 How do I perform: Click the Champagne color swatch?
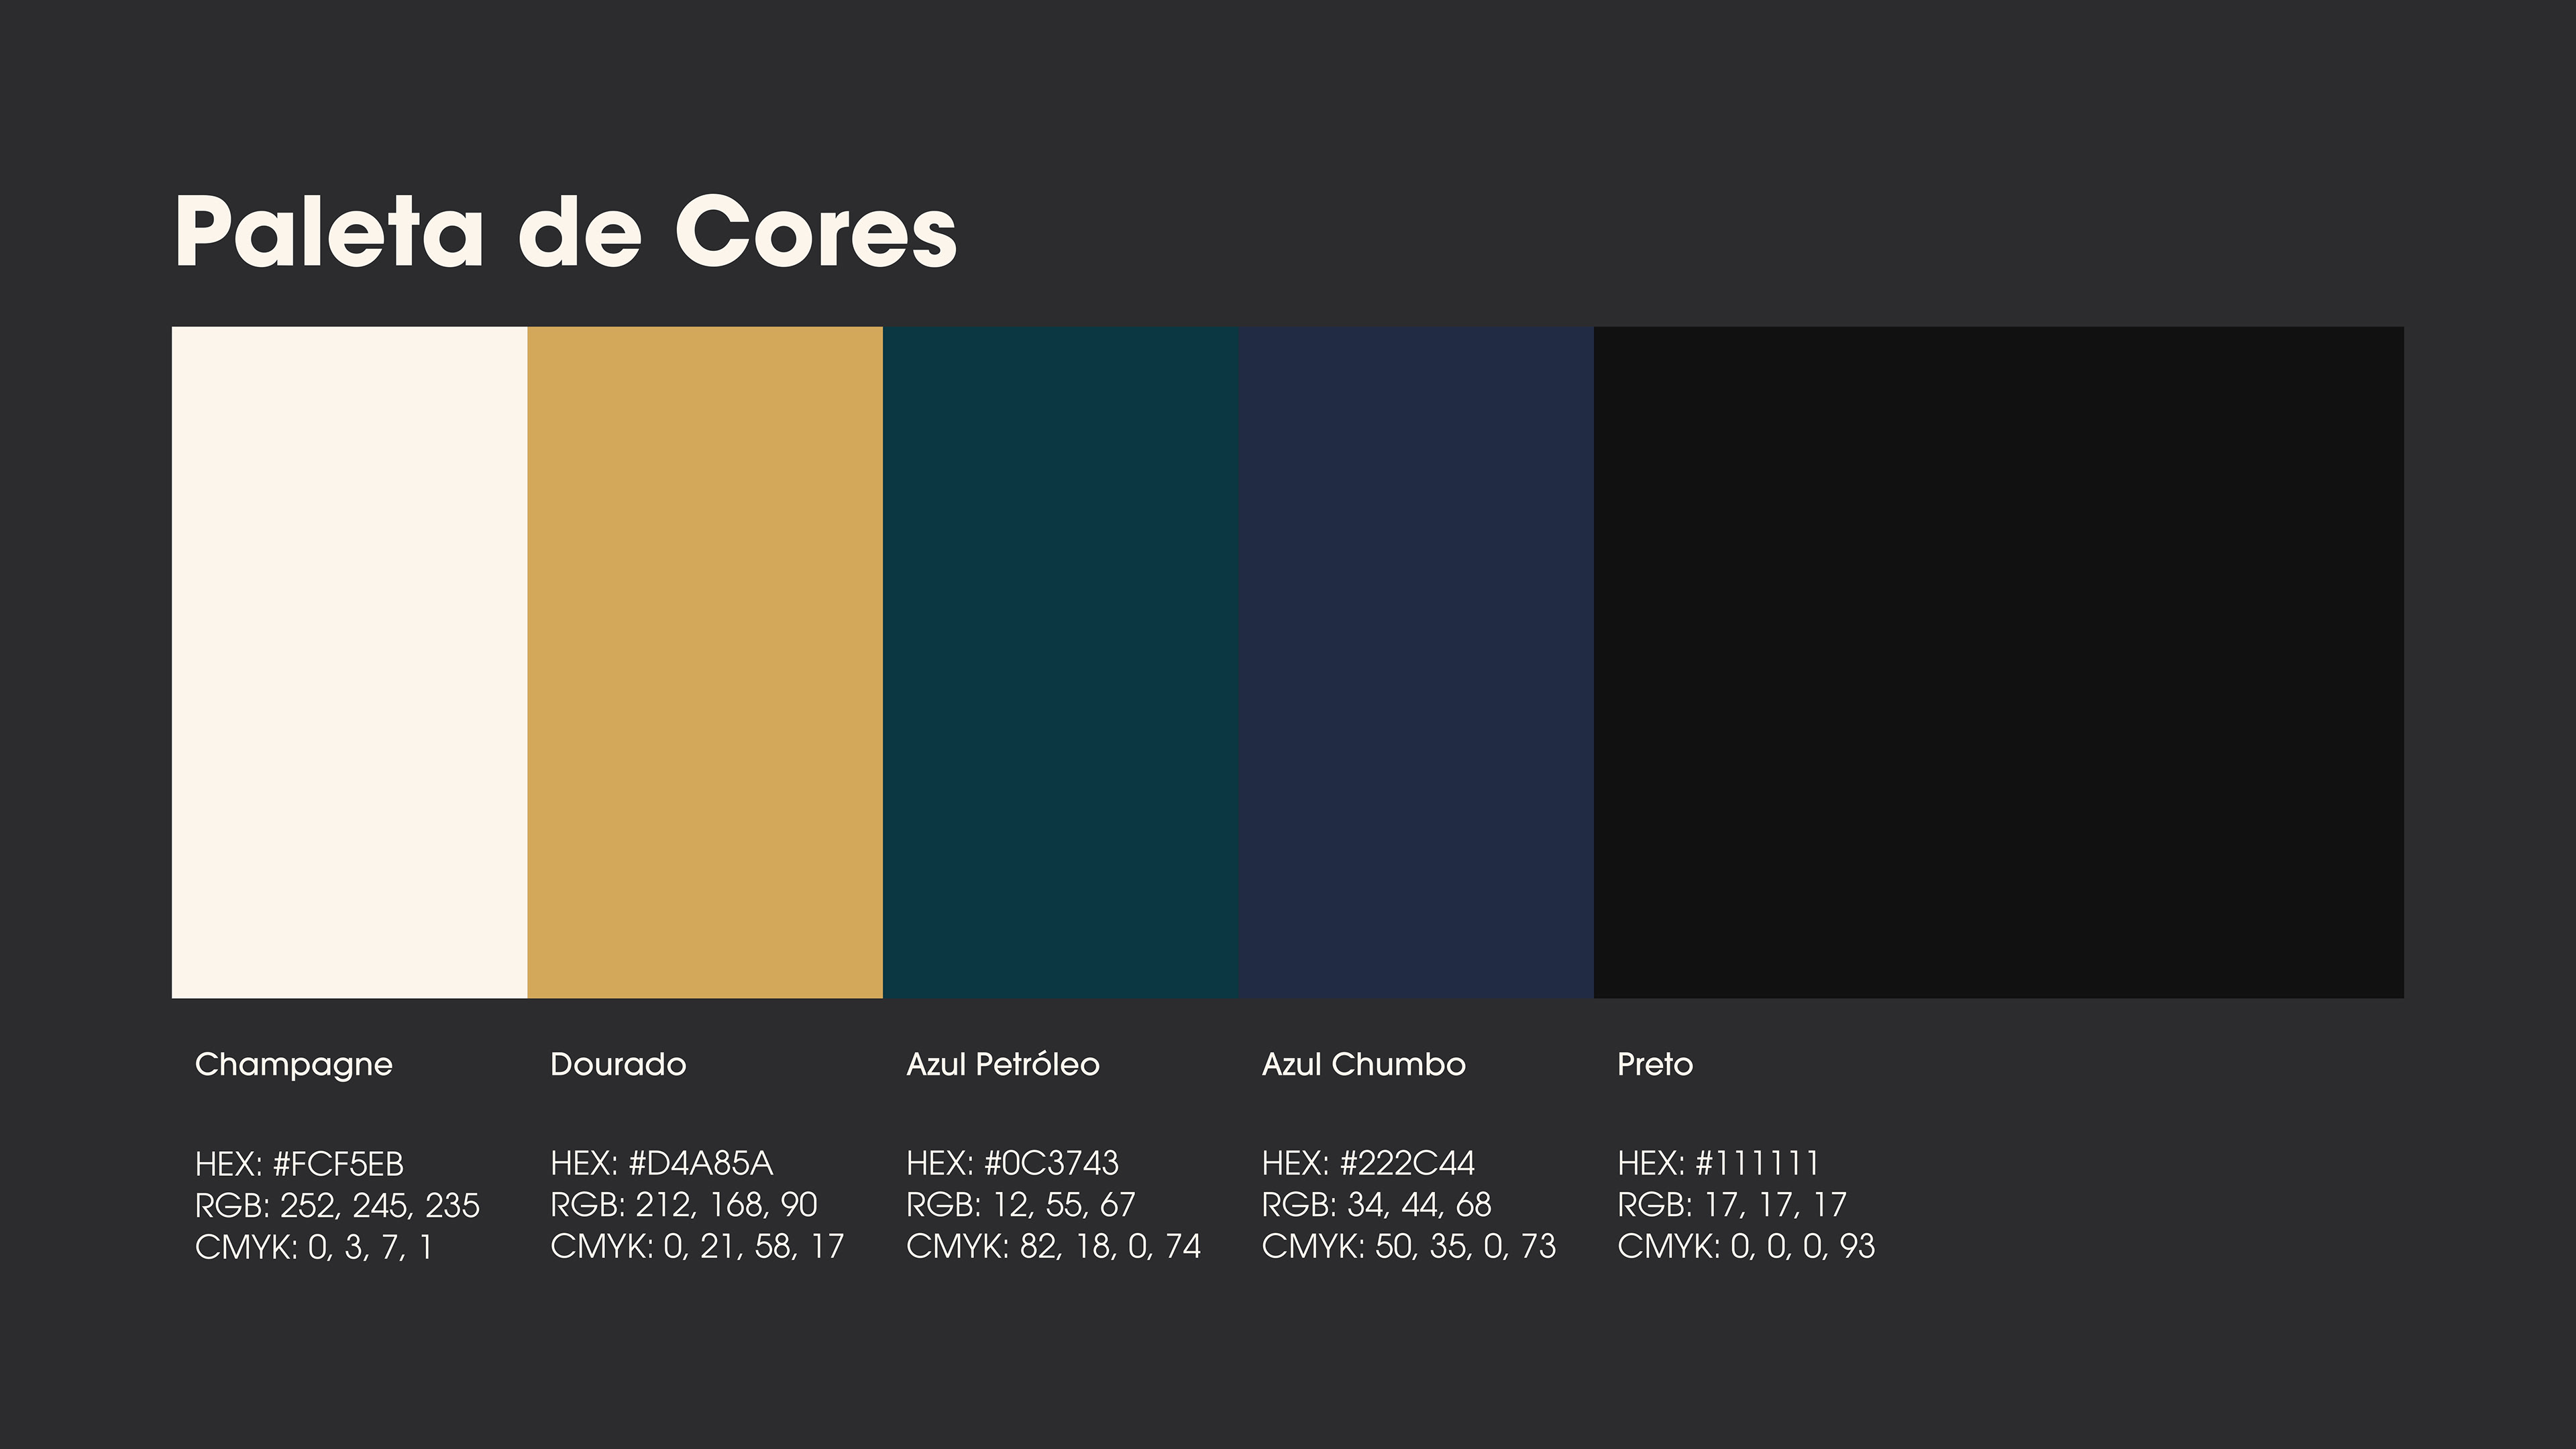[349, 662]
